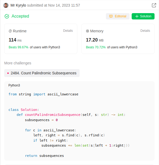Click the More challenges heading
Screen dimensions: 159x165
[18, 63]
